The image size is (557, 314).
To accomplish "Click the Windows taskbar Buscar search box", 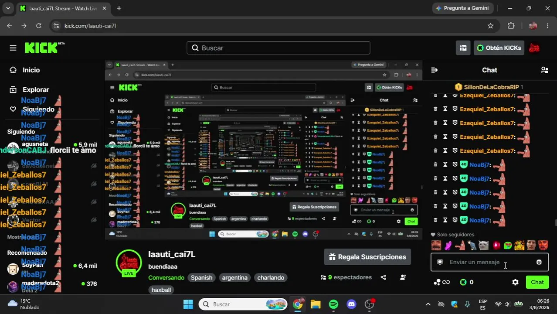I will point(243,304).
